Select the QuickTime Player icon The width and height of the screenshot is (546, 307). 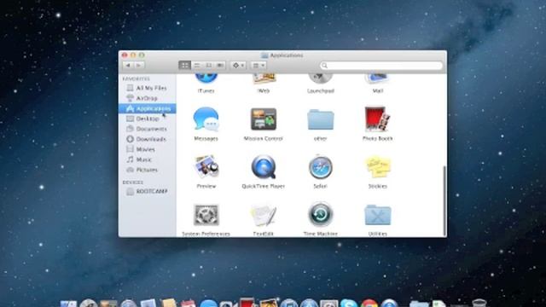pos(264,167)
